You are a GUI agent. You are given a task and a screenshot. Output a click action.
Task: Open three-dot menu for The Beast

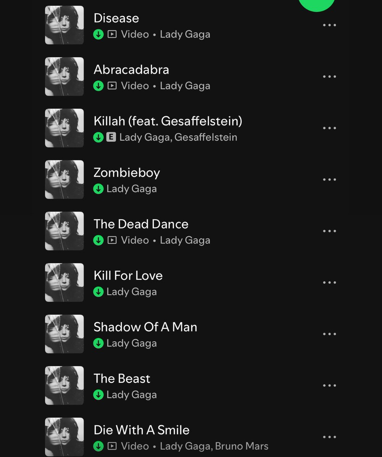pos(329,385)
